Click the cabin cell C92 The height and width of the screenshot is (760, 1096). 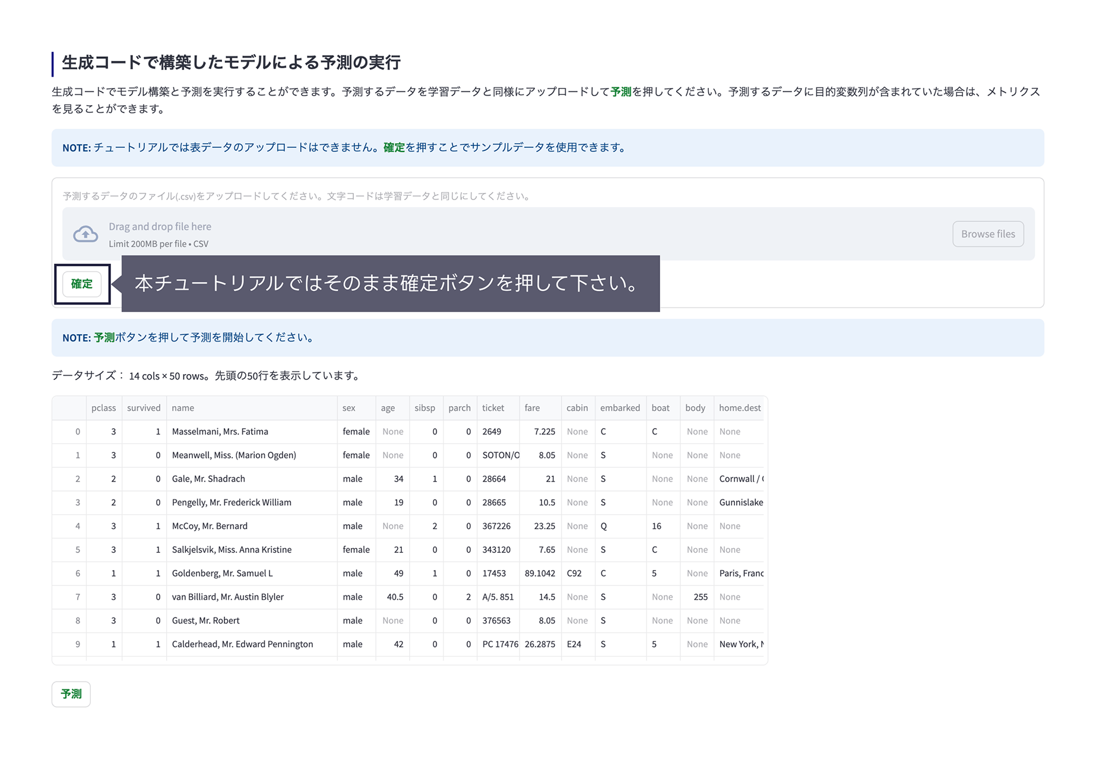pos(578,574)
